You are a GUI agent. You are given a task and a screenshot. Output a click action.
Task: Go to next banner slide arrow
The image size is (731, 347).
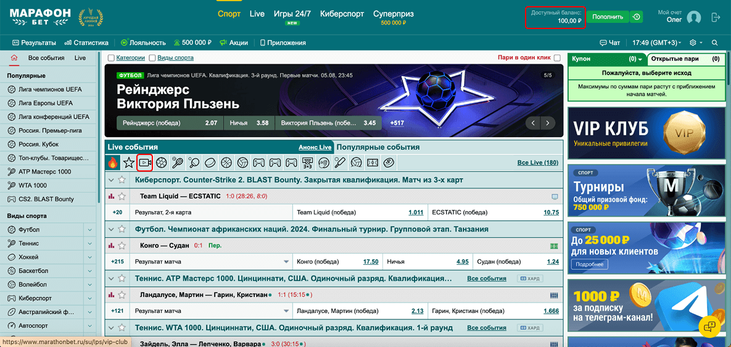(547, 123)
